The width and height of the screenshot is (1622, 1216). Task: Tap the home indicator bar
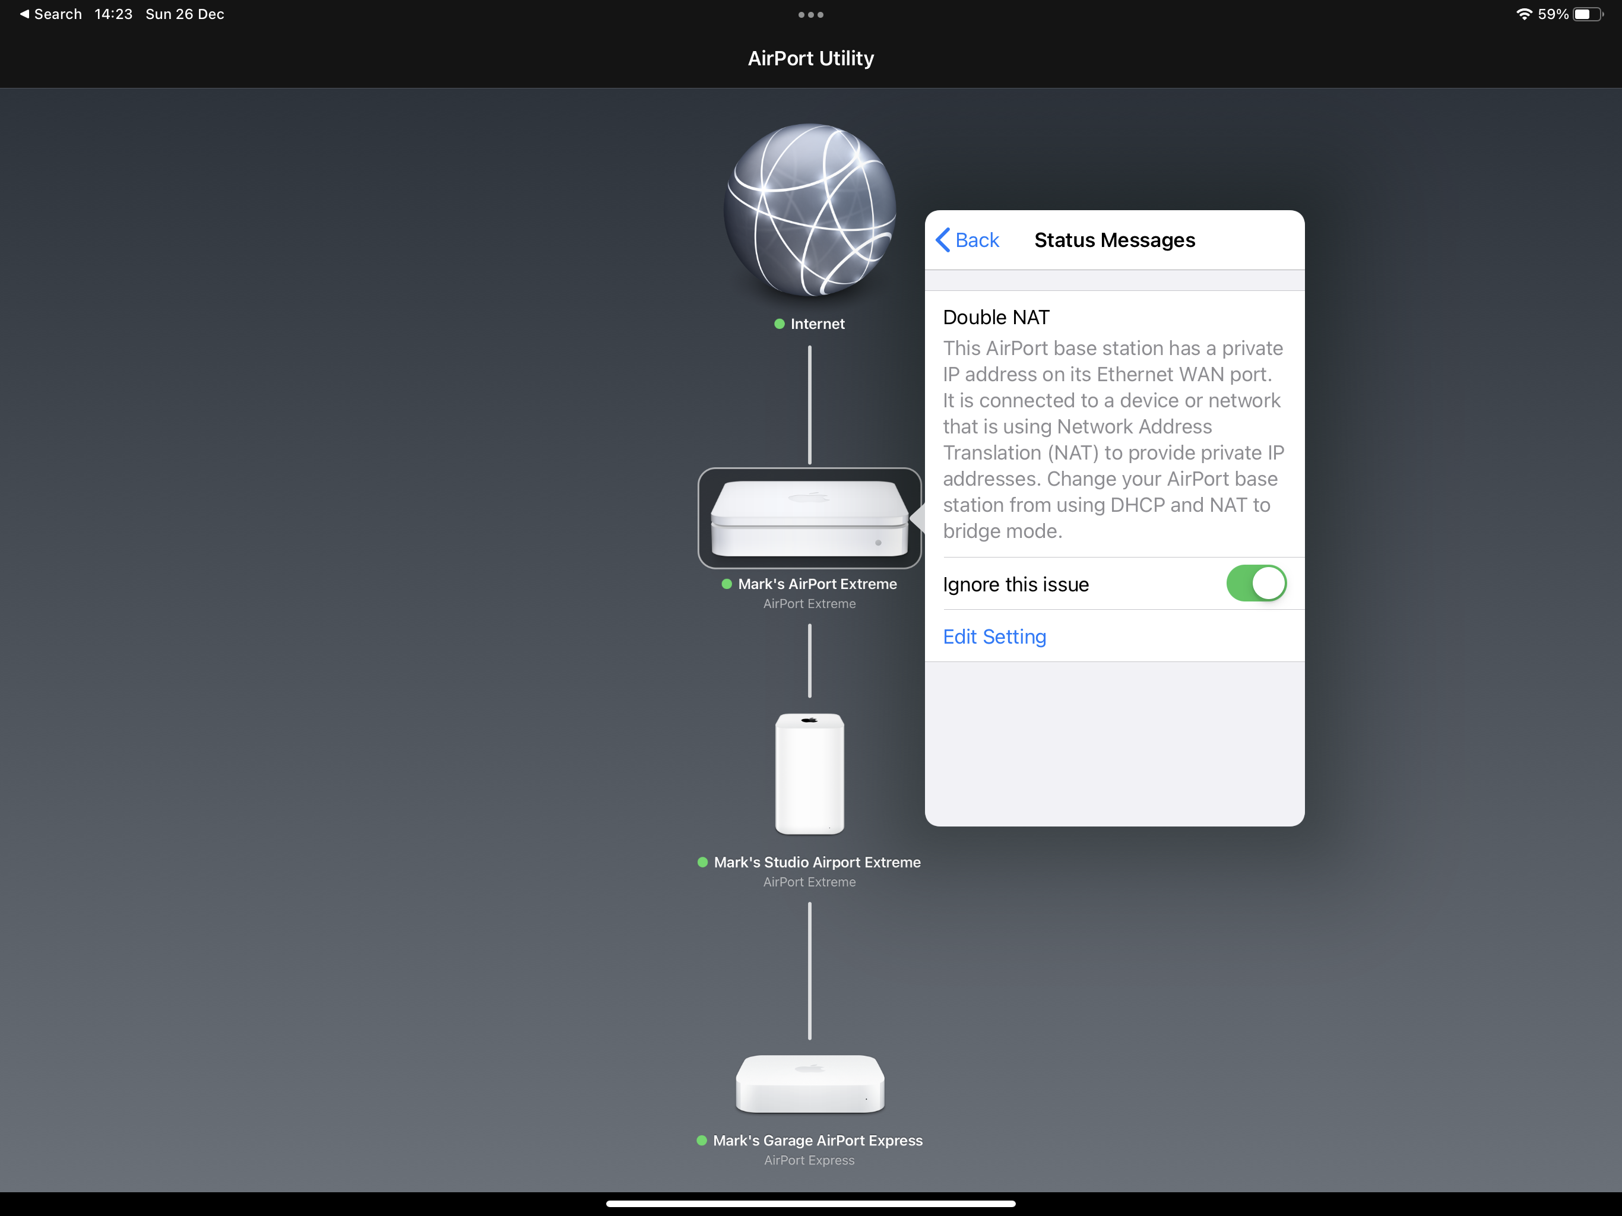point(810,1204)
